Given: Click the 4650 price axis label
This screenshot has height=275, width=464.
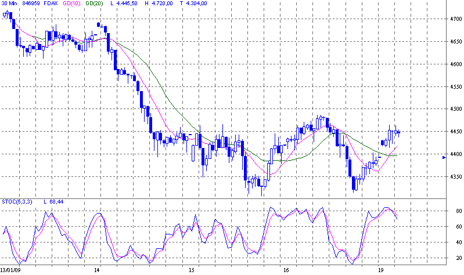Looking at the screenshot, I should [456, 42].
